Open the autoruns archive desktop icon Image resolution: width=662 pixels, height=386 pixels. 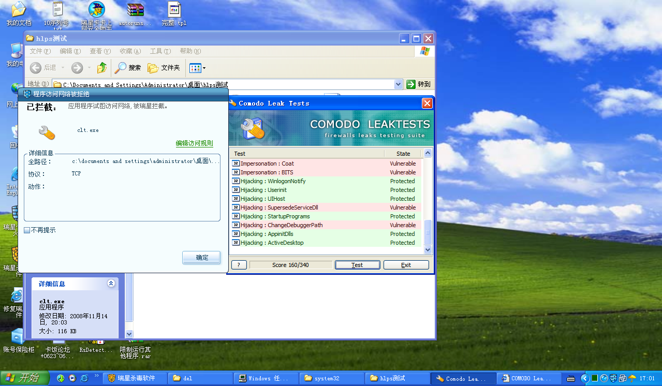135,10
